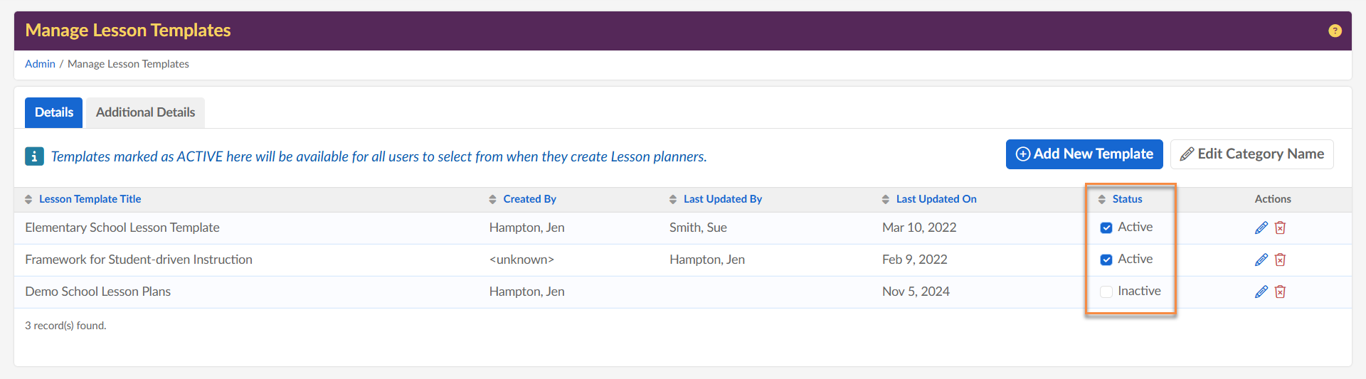Sort the table by Last Updated On

coord(936,199)
